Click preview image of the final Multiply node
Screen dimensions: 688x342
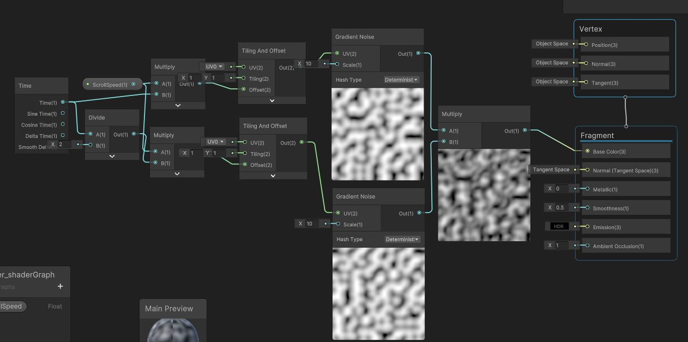(484, 195)
